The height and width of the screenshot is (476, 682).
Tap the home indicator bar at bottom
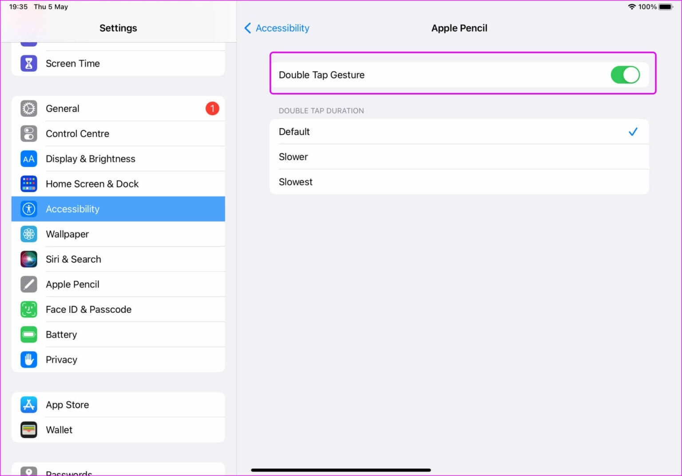point(341,470)
